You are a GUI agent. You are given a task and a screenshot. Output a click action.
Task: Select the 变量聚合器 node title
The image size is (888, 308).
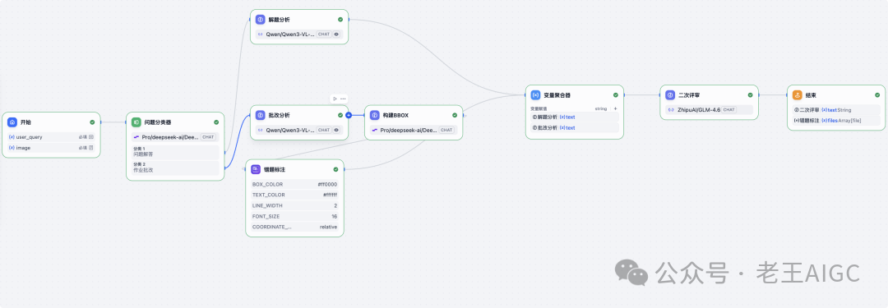pos(557,95)
